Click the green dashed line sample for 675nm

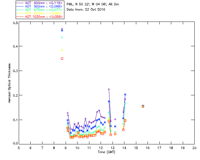click(x=20, y=10)
